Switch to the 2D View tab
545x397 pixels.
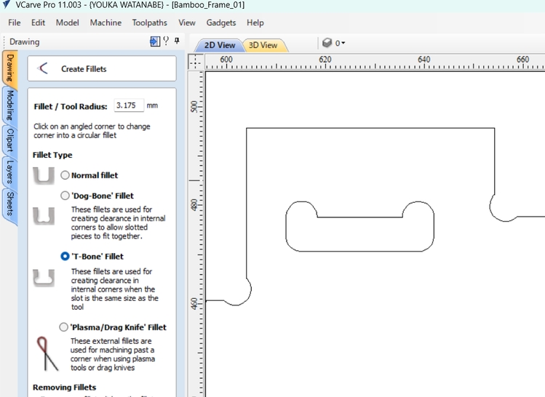219,45
